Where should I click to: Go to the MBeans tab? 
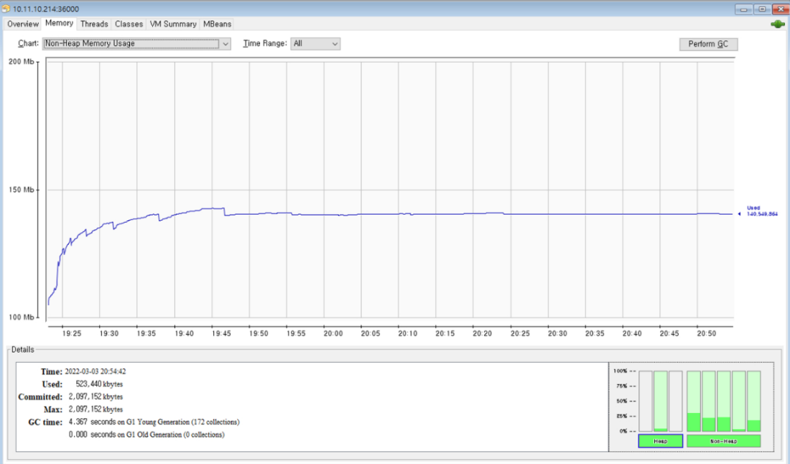pyautogui.click(x=217, y=24)
